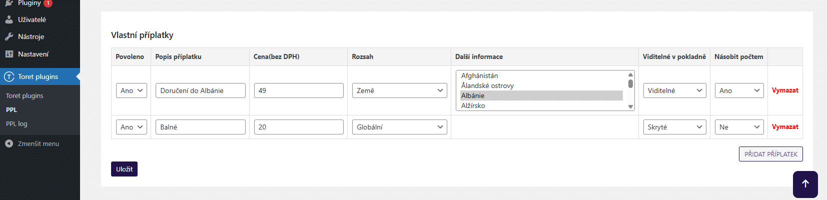Open Povoleno dropdown for Doručení do Albánie
The image size is (827, 200).
coord(132,90)
